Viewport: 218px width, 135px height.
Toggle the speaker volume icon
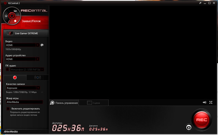point(204,103)
